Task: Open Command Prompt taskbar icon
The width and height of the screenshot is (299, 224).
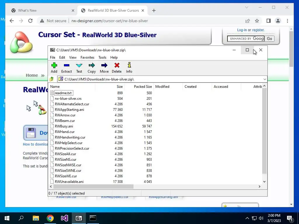Action: (93, 218)
